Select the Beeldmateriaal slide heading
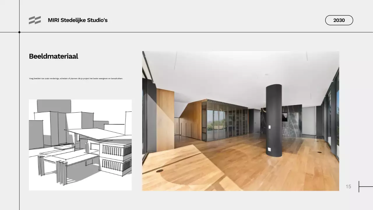This screenshot has height=210, width=373. [53, 56]
